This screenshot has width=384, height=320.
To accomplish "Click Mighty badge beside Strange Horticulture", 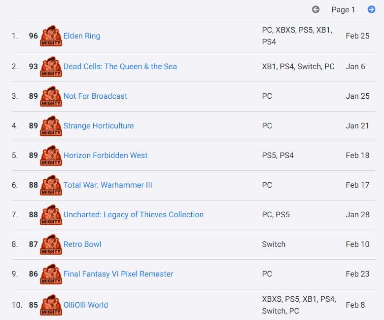I will point(51,126).
